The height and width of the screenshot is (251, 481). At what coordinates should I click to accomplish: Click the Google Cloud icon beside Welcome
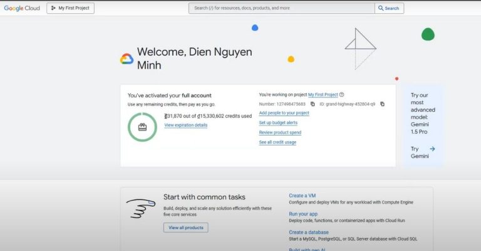(127, 59)
